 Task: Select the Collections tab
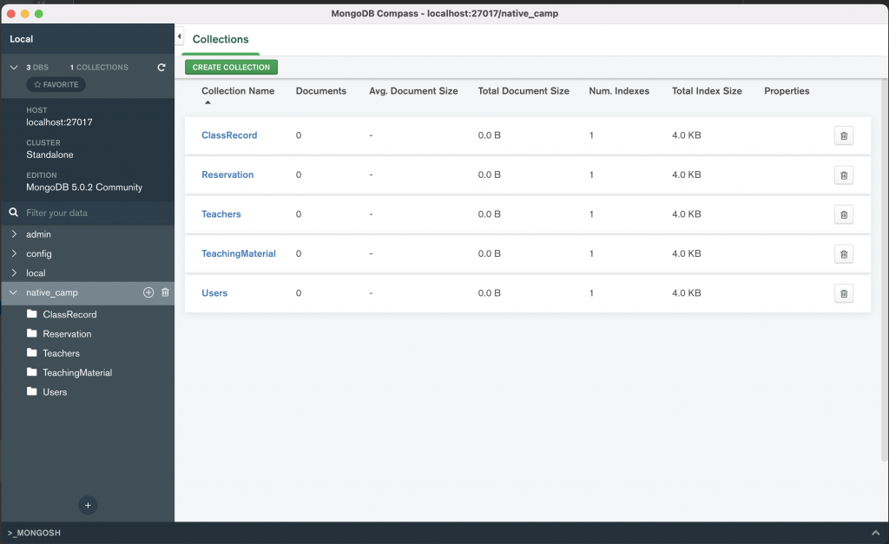click(x=221, y=39)
